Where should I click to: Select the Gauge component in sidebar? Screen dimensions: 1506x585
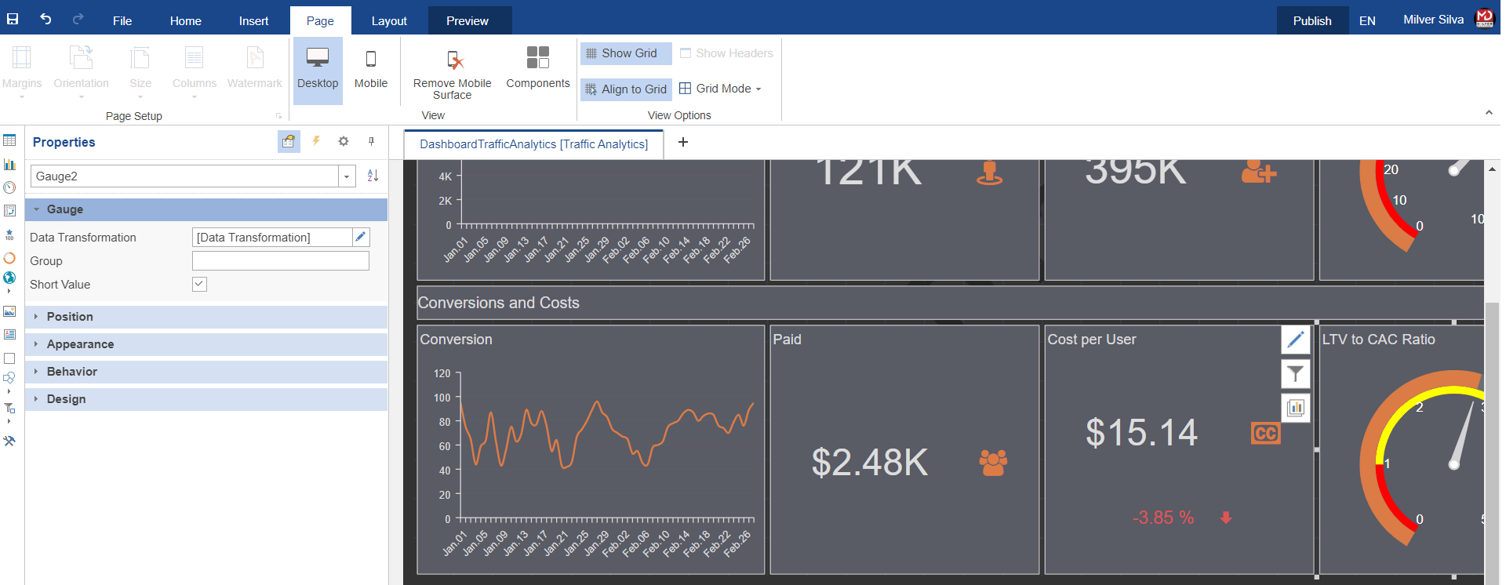(x=9, y=187)
